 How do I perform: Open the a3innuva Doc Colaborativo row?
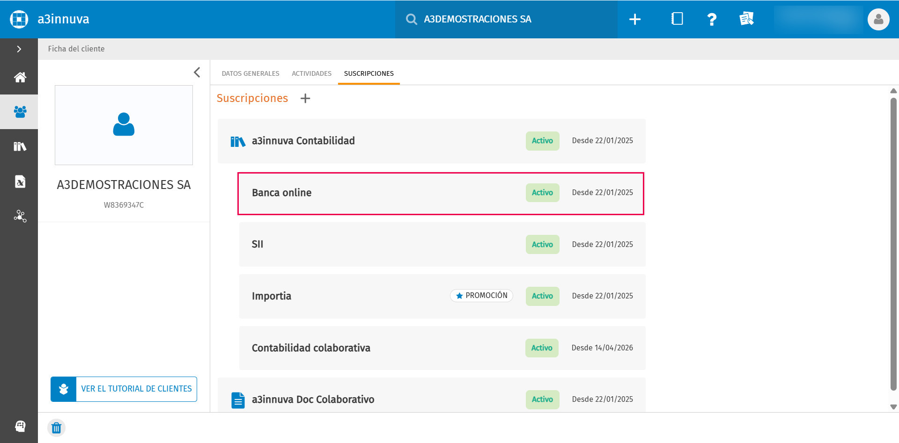(432, 395)
